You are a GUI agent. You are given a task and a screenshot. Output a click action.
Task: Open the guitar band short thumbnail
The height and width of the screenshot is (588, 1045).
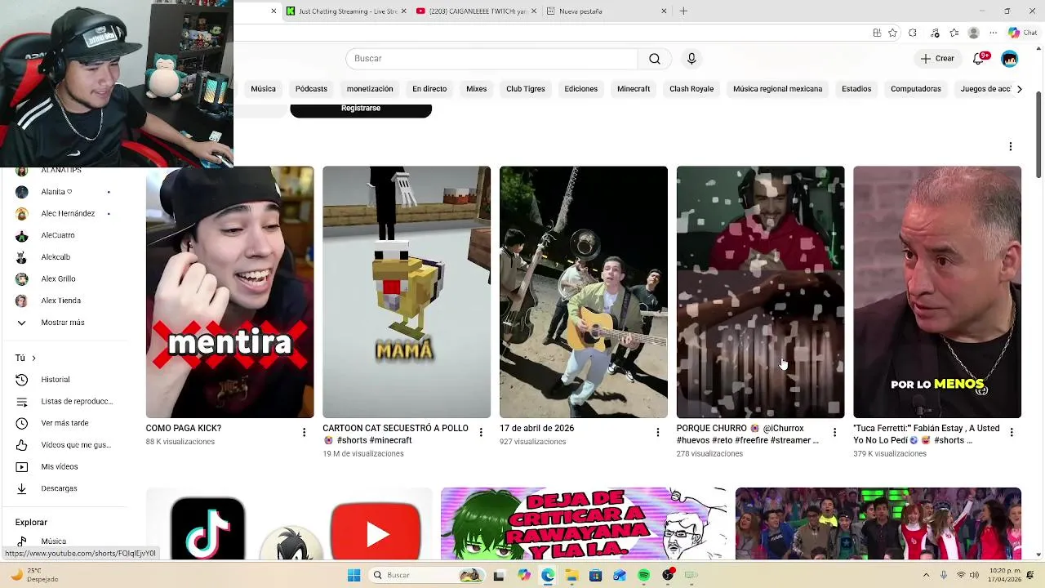coord(584,292)
